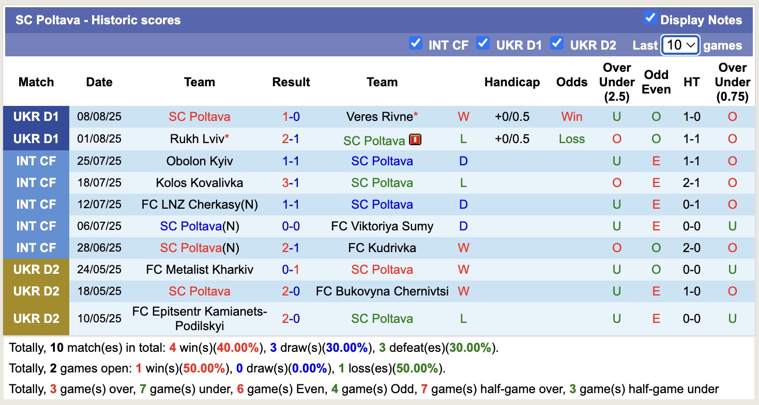Image resolution: width=759 pixels, height=405 pixels.
Task: Click the INT CF badge on Obolon Kyiv row
Action: pos(35,161)
